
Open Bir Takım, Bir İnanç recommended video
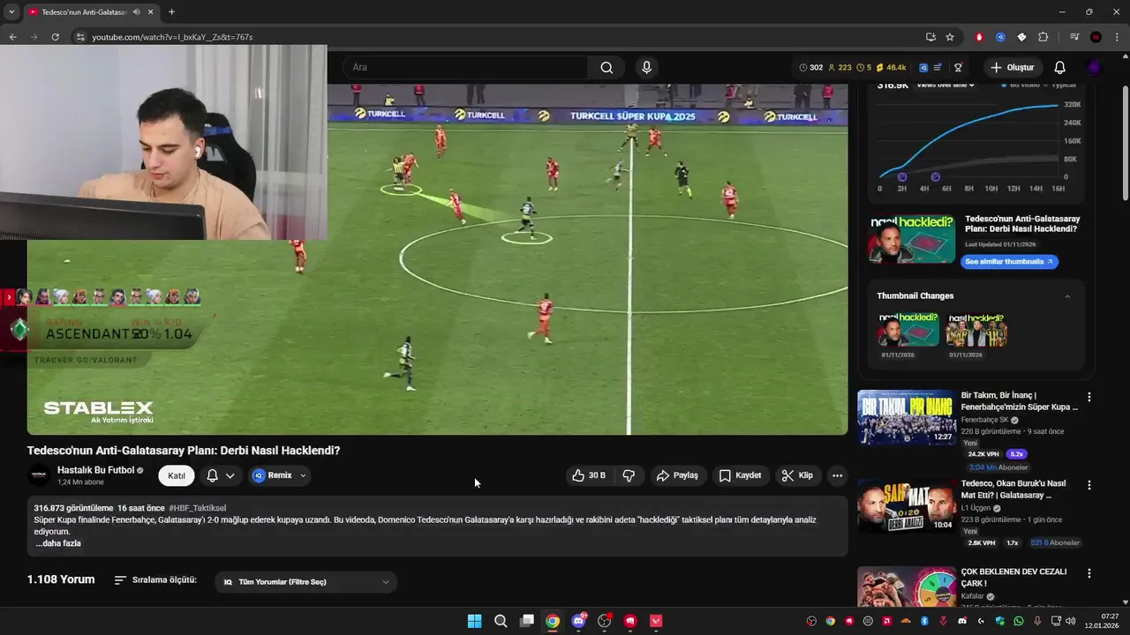click(907, 417)
